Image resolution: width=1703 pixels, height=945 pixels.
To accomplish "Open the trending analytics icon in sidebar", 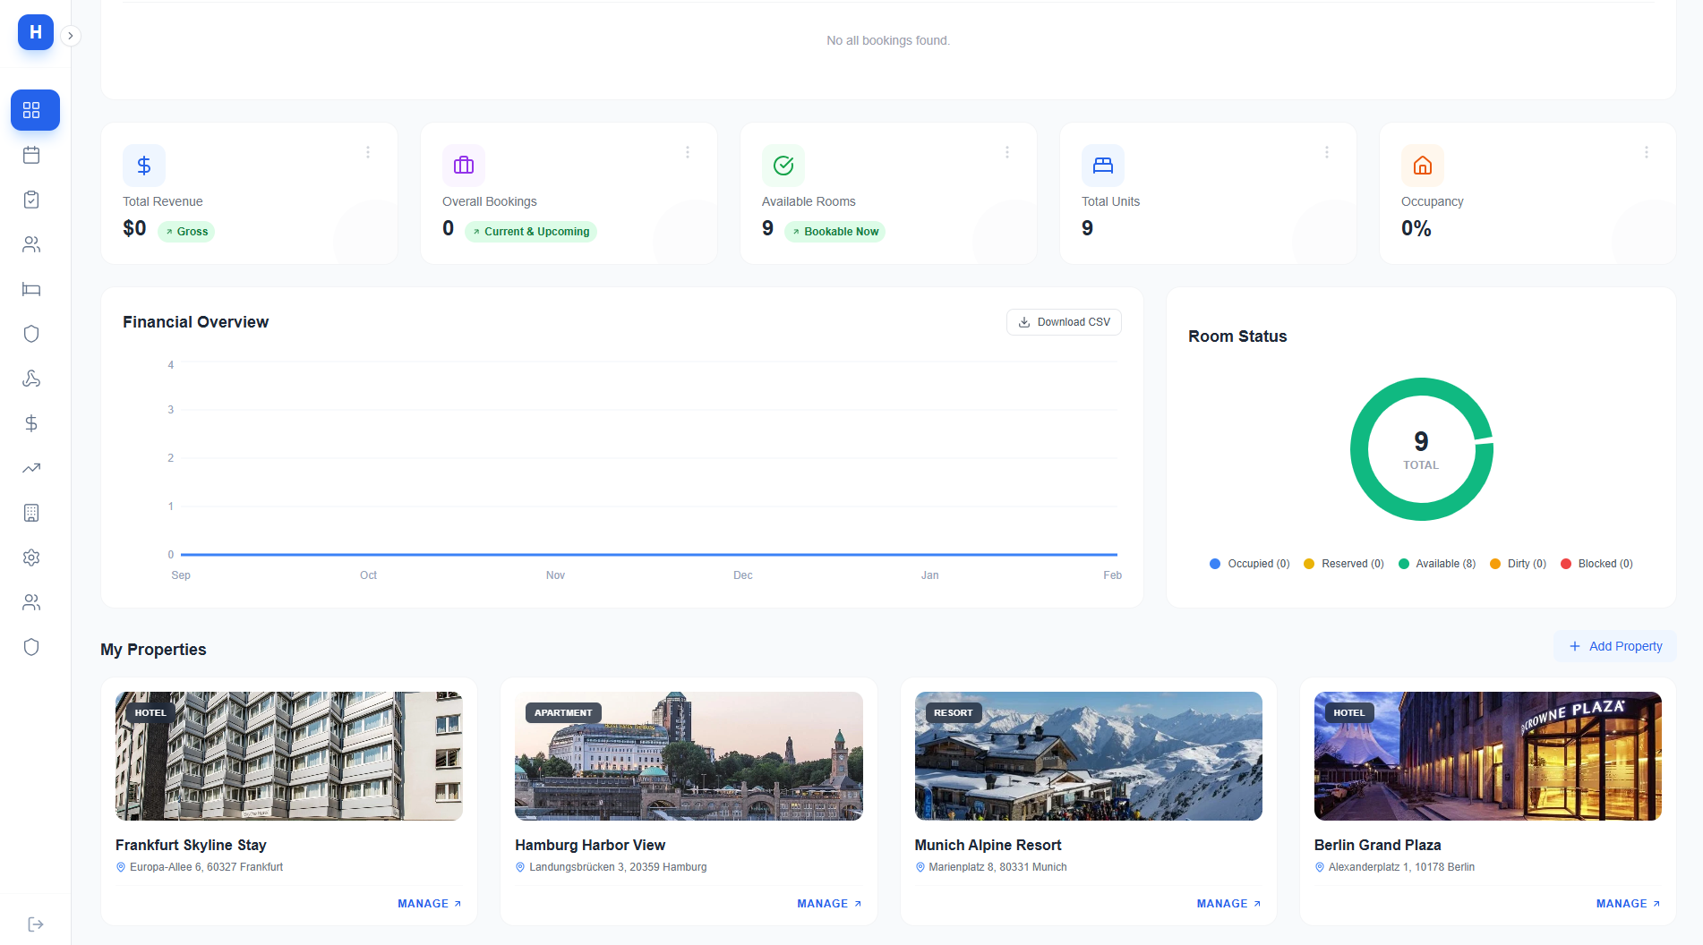I will (x=31, y=468).
